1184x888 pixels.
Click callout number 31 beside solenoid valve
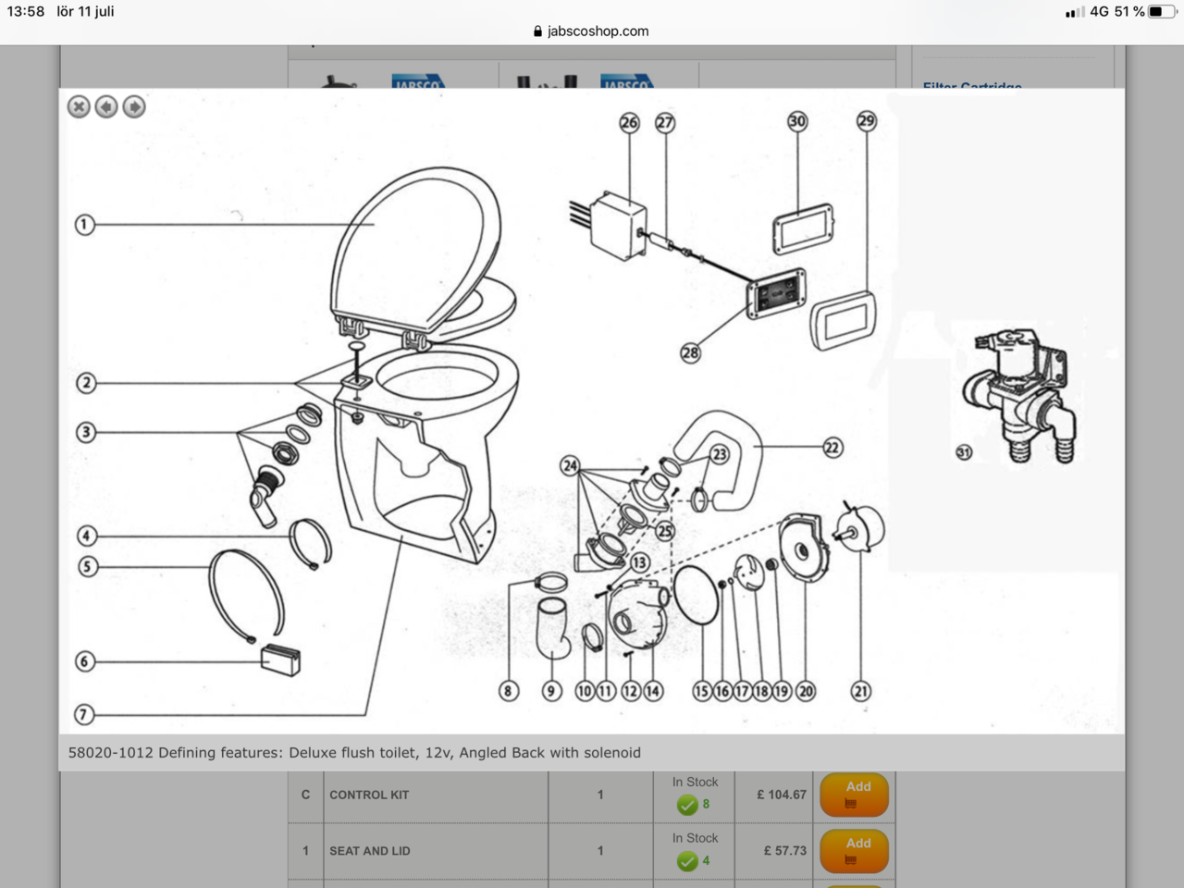(964, 452)
